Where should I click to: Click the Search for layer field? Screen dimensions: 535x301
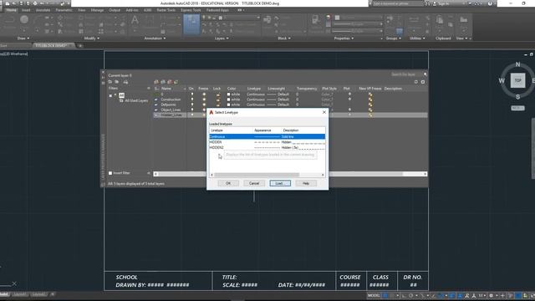[x=406, y=74]
